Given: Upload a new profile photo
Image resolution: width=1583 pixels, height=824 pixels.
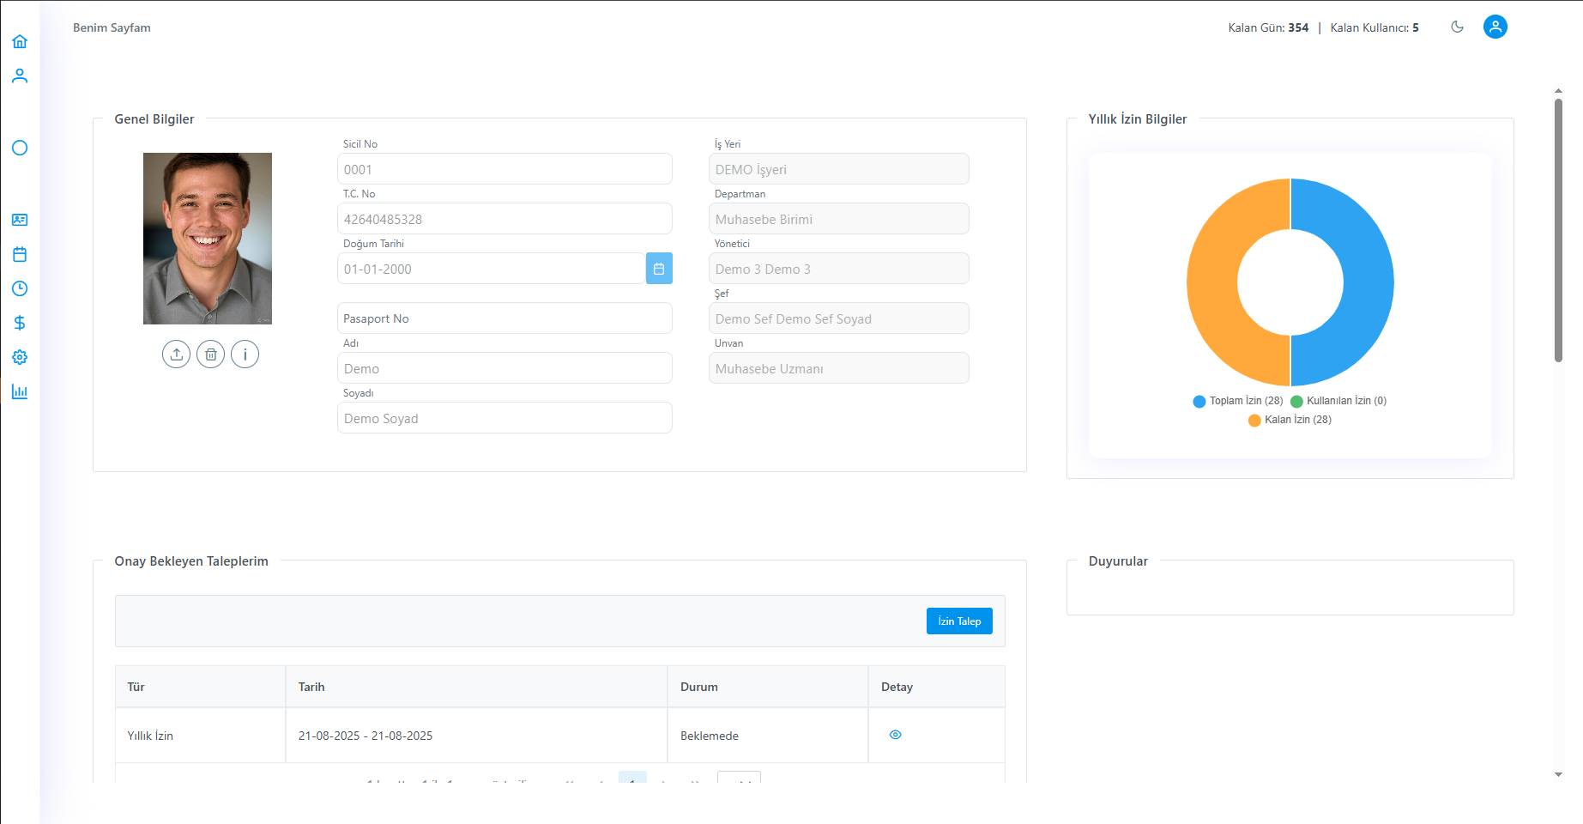Looking at the screenshot, I should pyautogui.click(x=176, y=354).
